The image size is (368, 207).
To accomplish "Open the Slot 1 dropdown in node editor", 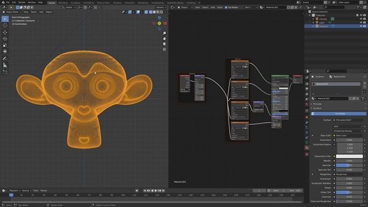I will [x=251, y=7].
